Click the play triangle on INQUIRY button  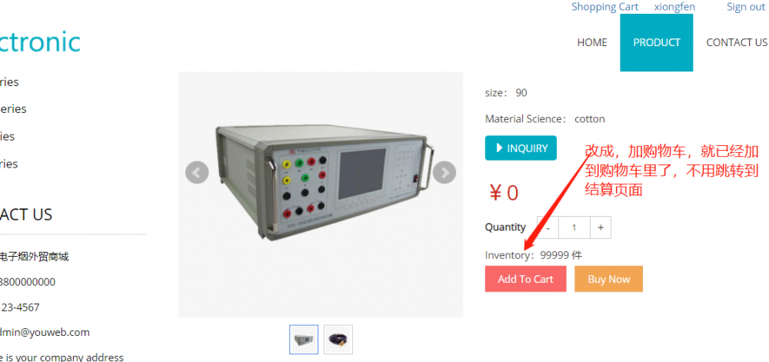(x=499, y=148)
